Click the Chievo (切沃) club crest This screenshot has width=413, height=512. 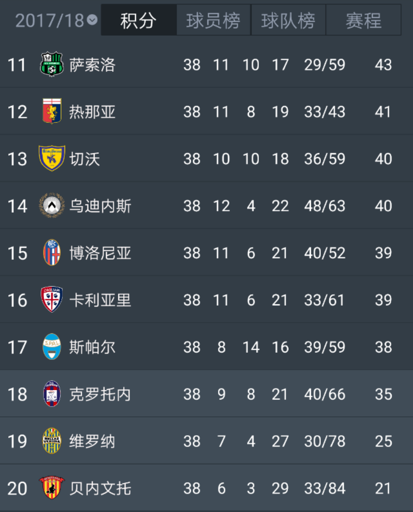[x=52, y=158]
